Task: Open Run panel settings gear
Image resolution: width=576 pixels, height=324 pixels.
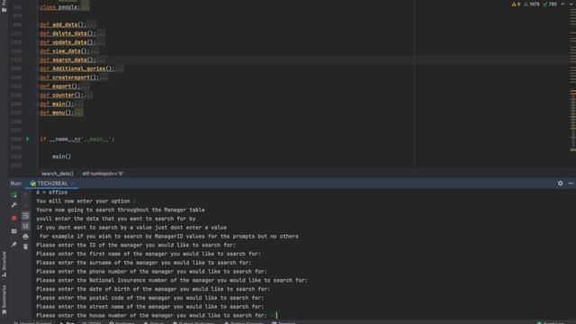Action: pos(560,183)
